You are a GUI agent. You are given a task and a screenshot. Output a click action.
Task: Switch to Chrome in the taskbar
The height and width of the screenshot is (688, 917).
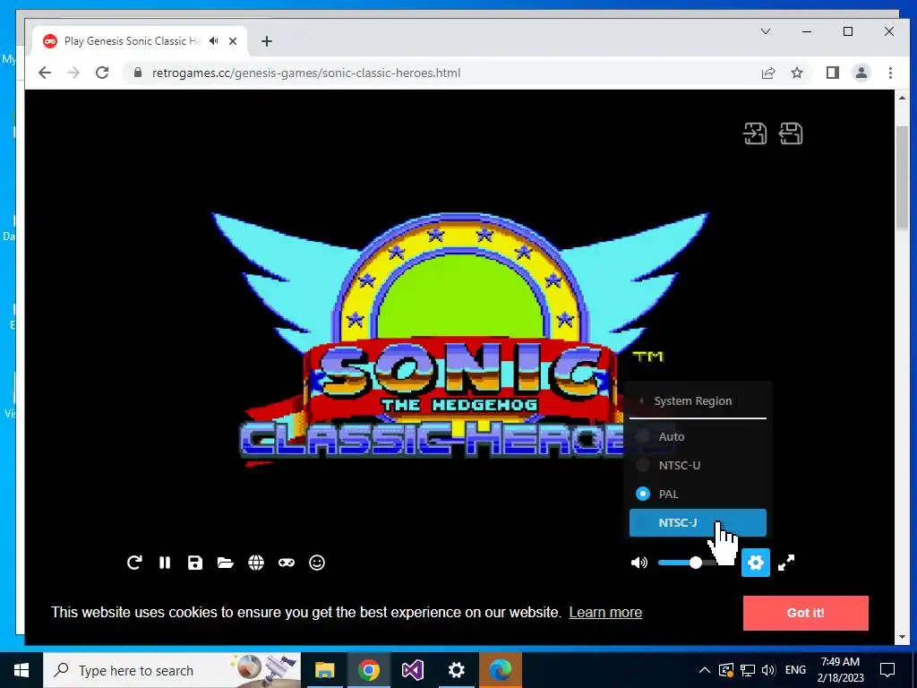point(368,670)
